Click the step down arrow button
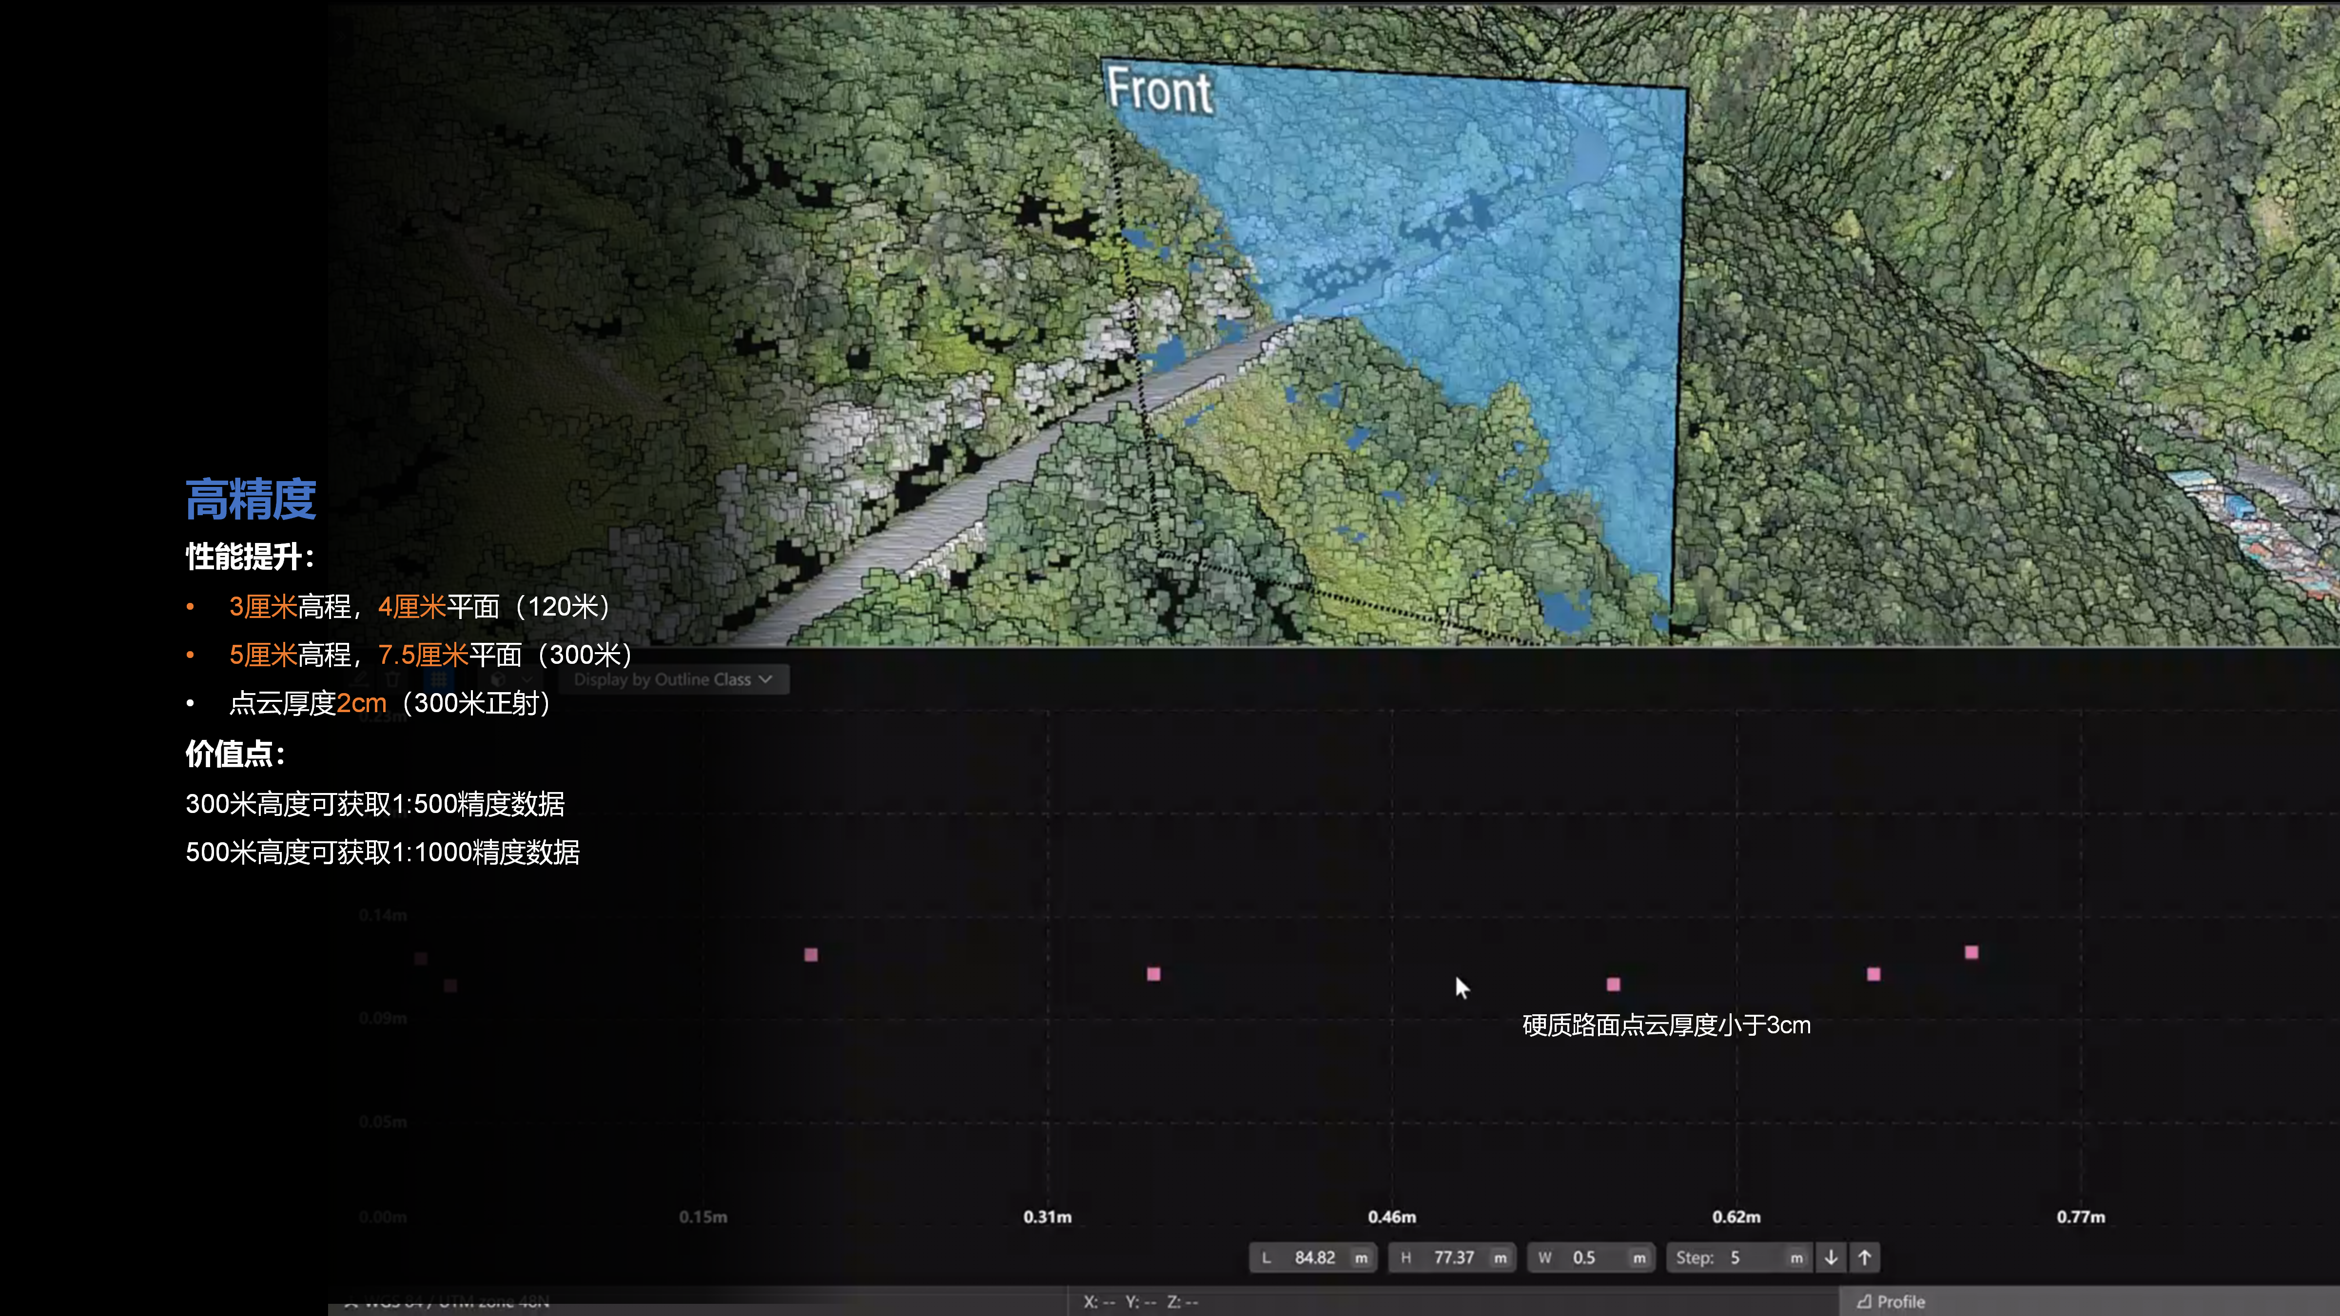 point(1832,1257)
